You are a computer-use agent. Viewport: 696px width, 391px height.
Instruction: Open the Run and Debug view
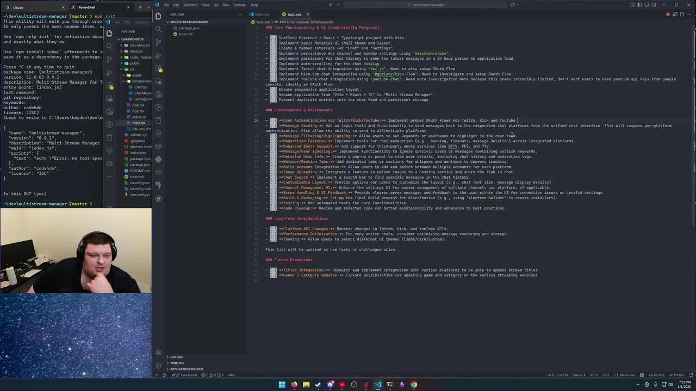158,55
